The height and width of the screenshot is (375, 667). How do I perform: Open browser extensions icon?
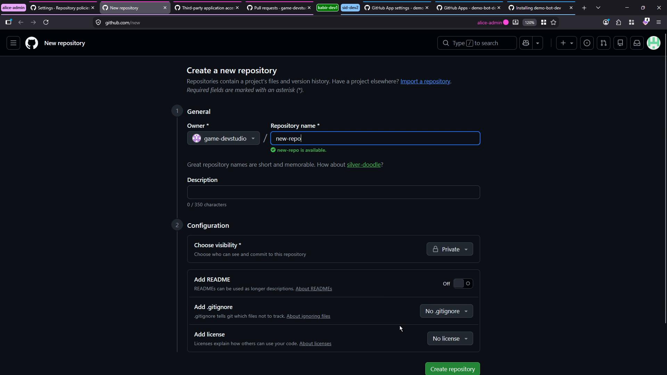pyautogui.click(x=618, y=22)
